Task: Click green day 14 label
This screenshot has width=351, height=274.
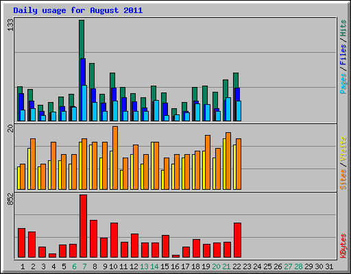Action: tap(154, 266)
